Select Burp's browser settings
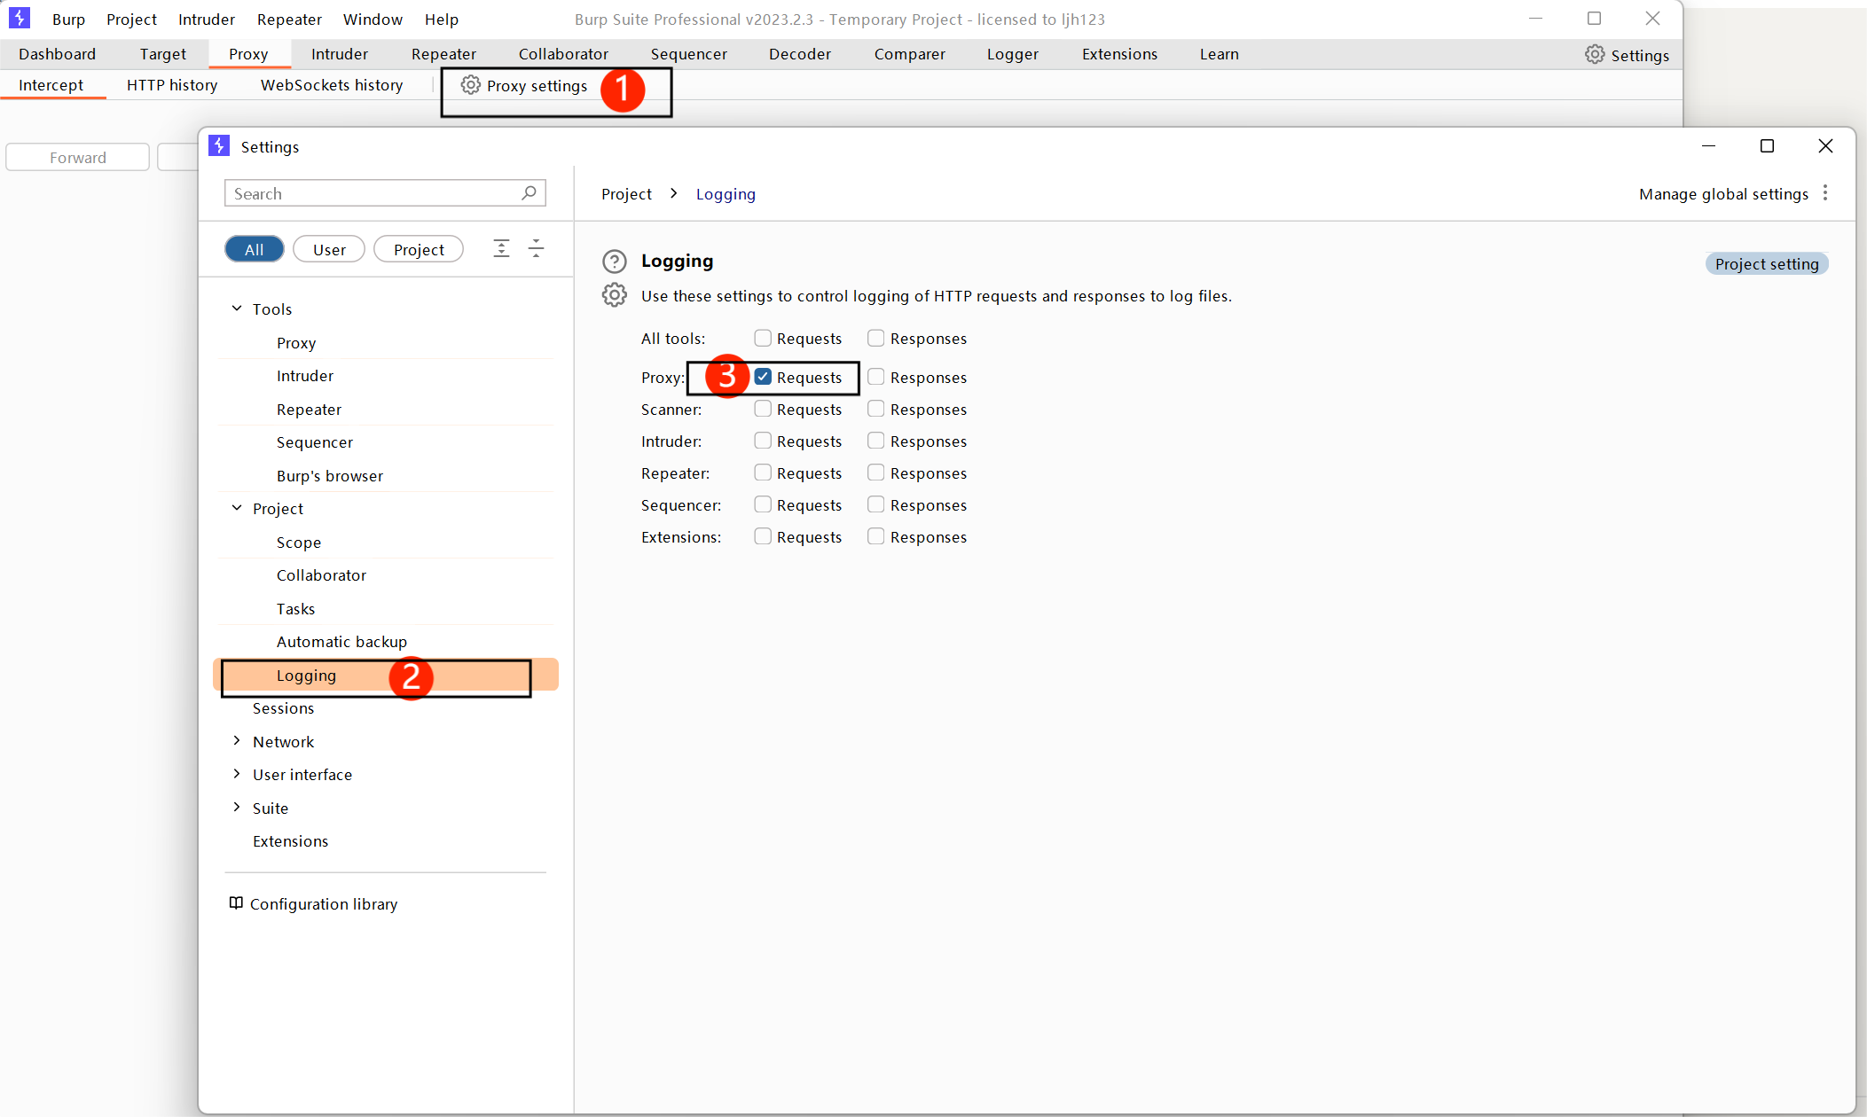 point(330,475)
